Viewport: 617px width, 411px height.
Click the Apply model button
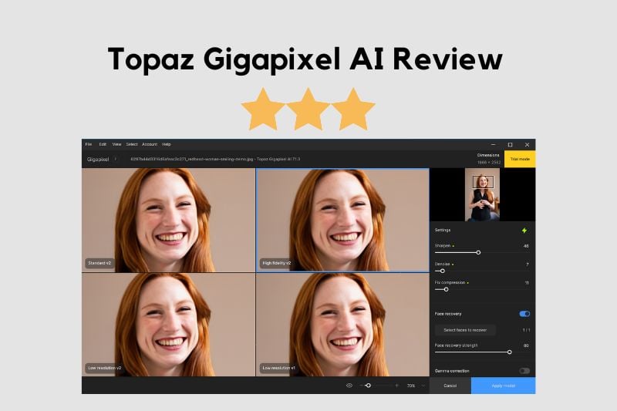point(504,386)
